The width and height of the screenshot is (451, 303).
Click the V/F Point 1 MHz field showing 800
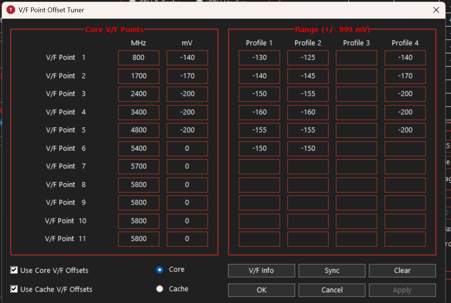[x=139, y=58]
